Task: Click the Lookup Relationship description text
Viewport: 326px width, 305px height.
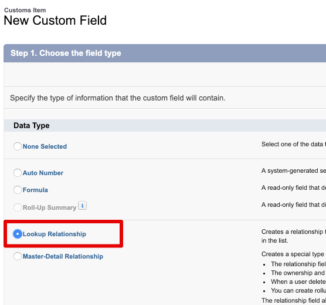Action: point(294,236)
